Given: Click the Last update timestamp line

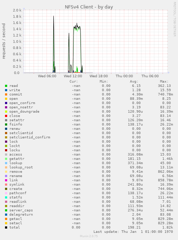Looking at the screenshot, I should point(133,232).
